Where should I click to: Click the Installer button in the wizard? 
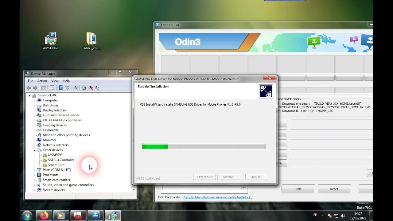click(228, 177)
